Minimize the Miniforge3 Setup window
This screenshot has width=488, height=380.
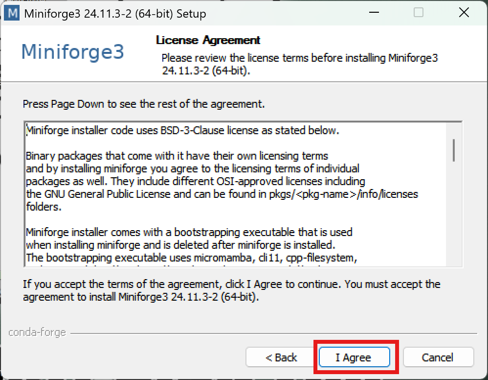click(x=373, y=13)
